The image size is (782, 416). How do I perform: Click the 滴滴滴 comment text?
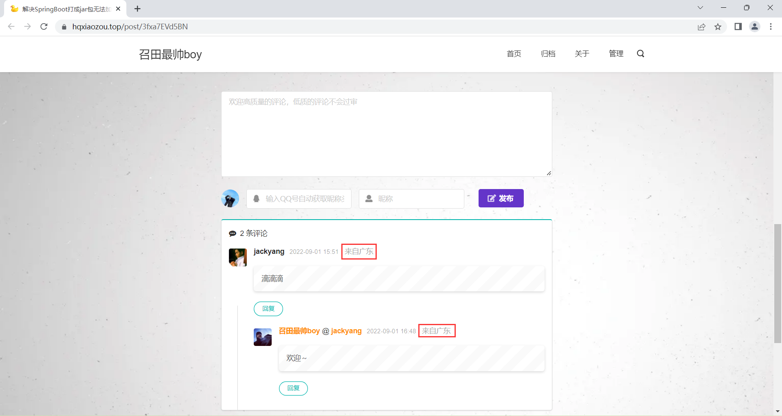pos(272,279)
